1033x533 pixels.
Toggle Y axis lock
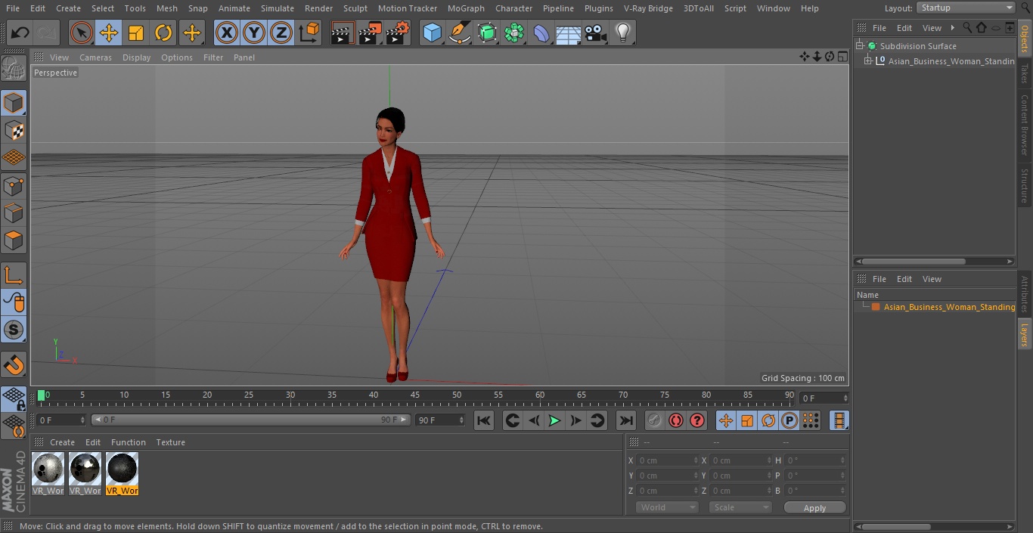[254, 33]
